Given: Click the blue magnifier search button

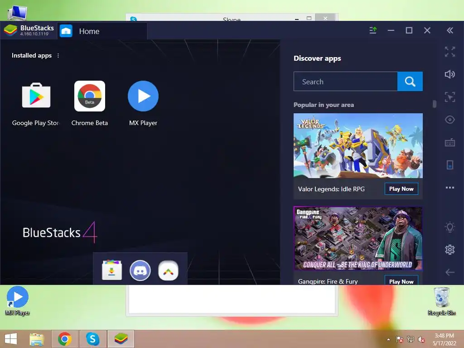Looking at the screenshot, I should click(410, 82).
